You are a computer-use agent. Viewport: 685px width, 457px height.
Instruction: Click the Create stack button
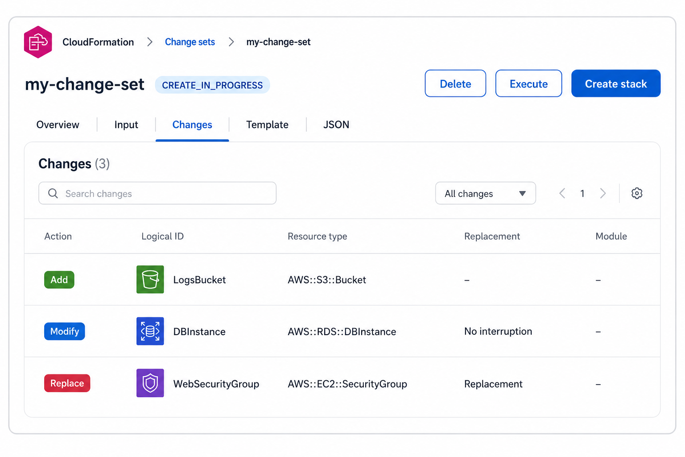pyautogui.click(x=616, y=83)
